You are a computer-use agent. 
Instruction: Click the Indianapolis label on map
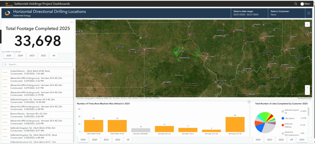(x=269, y=36)
